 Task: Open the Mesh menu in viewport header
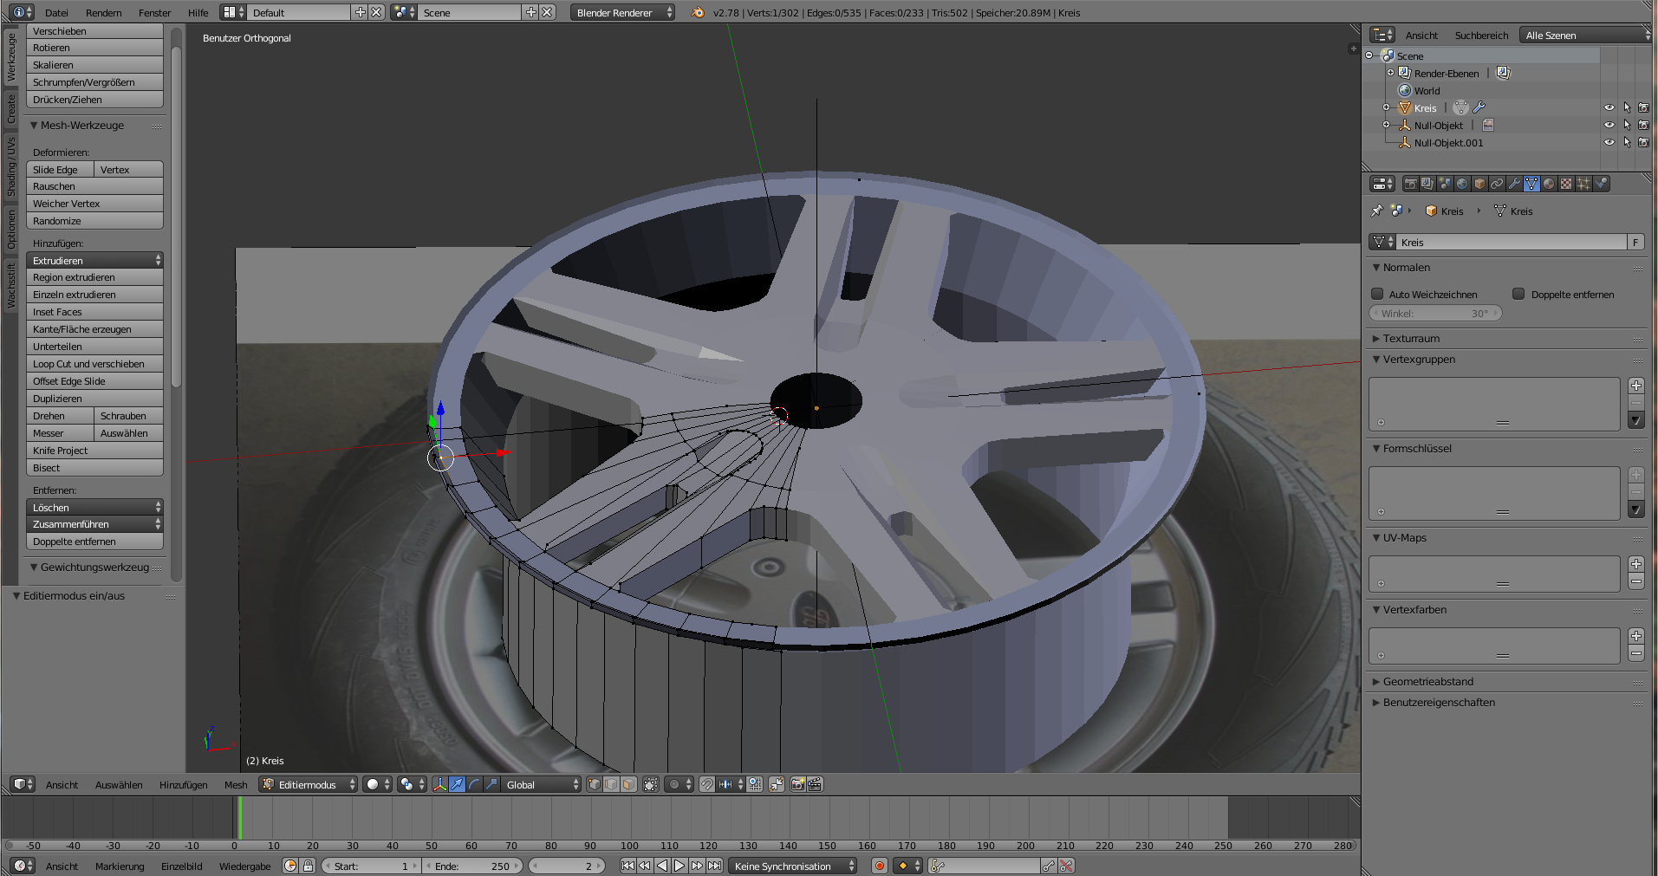pos(236,785)
